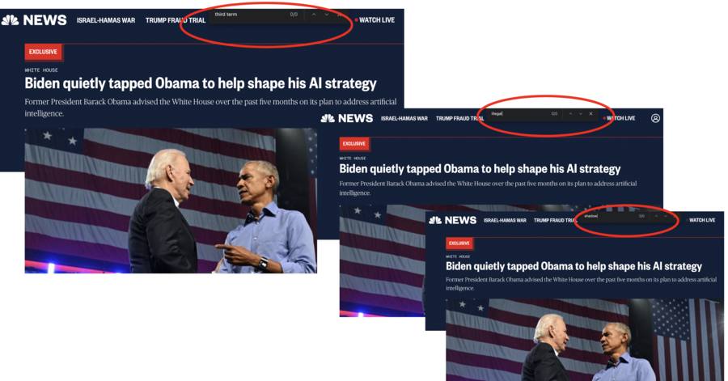Open ISRAEL-HAMAS WAR in the top-left nav
Screen dimensions: 728x381
pyautogui.click(x=106, y=20)
